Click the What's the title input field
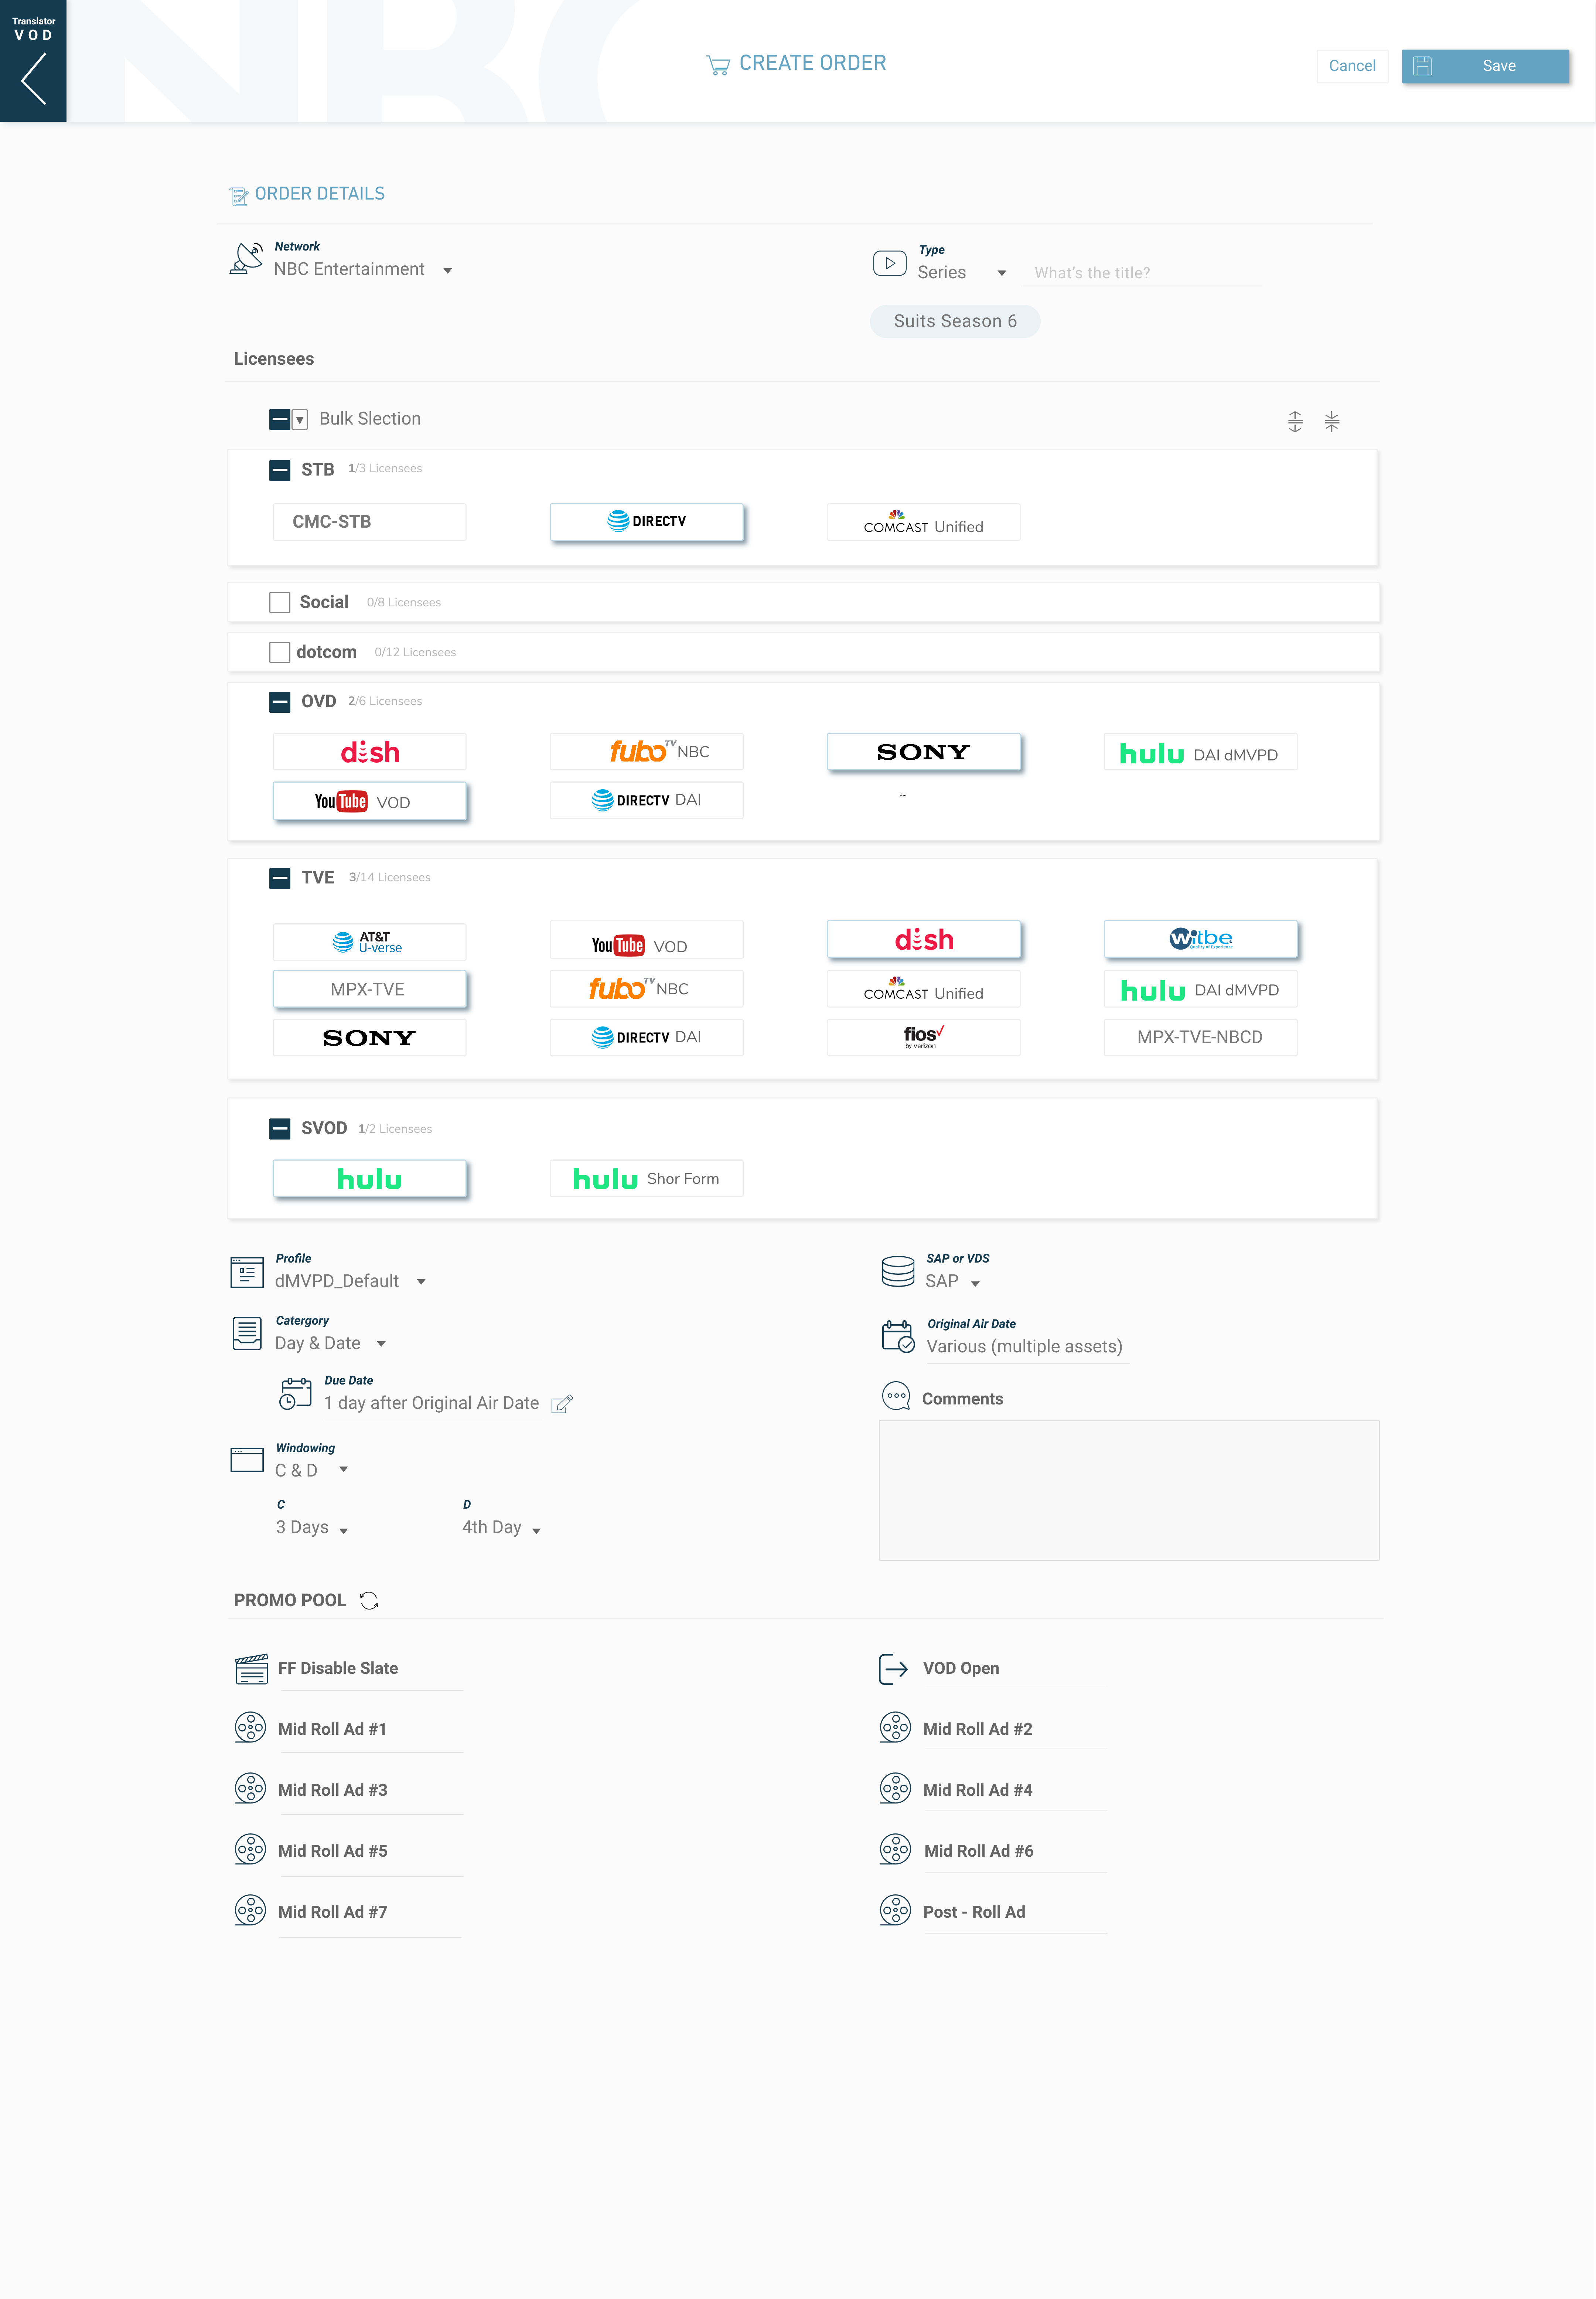The width and height of the screenshot is (1596, 2299). pyautogui.click(x=1140, y=272)
